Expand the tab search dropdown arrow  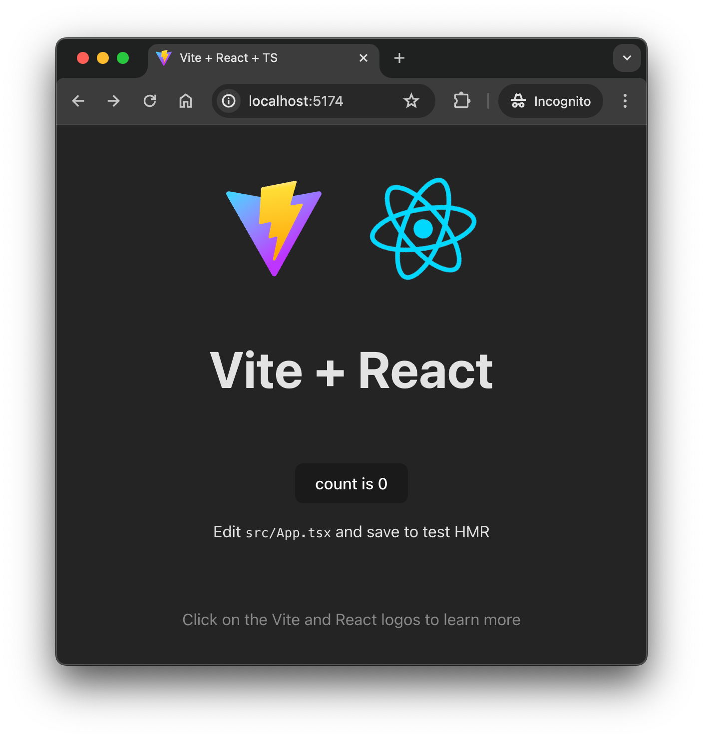(627, 58)
